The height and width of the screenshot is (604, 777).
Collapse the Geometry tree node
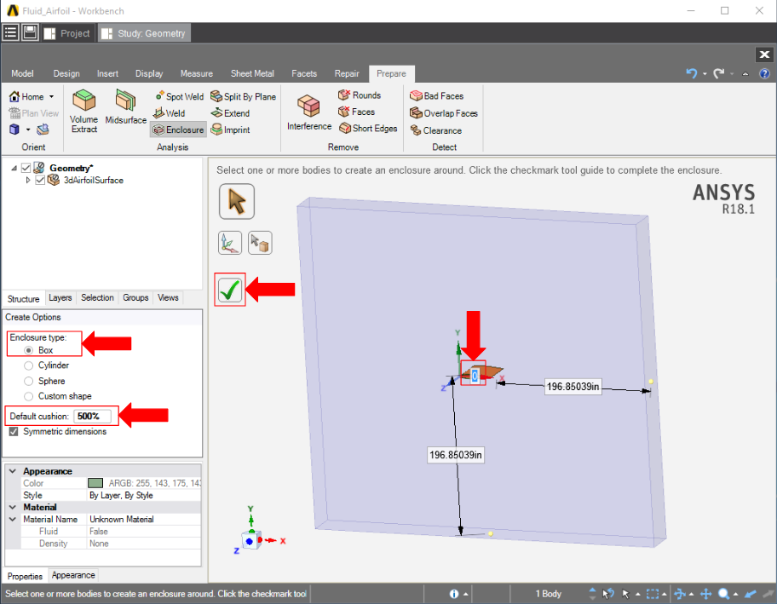(14, 169)
